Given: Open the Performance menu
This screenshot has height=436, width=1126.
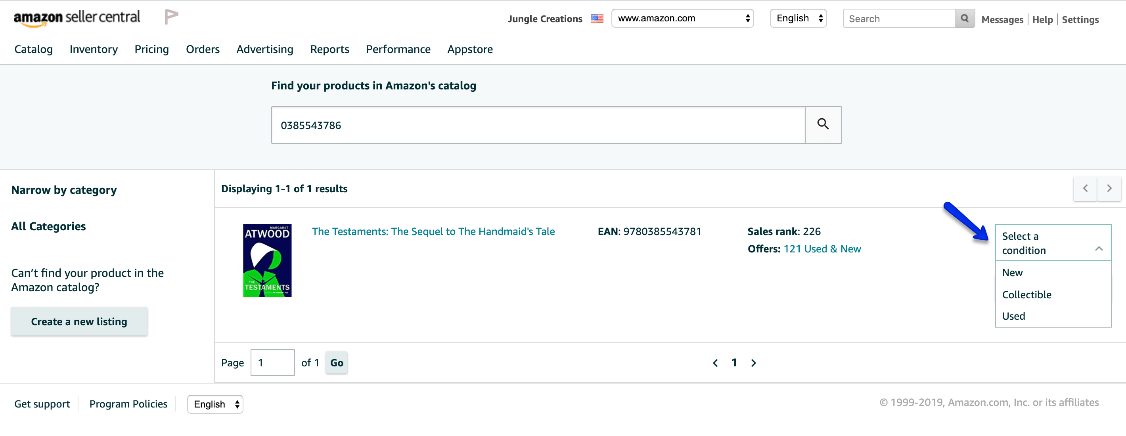Looking at the screenshot, I should tap(398, 49).
